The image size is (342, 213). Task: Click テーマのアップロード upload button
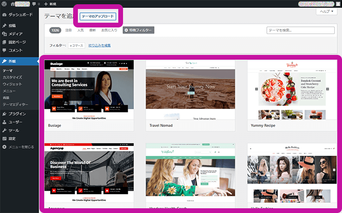coord(97,16)
